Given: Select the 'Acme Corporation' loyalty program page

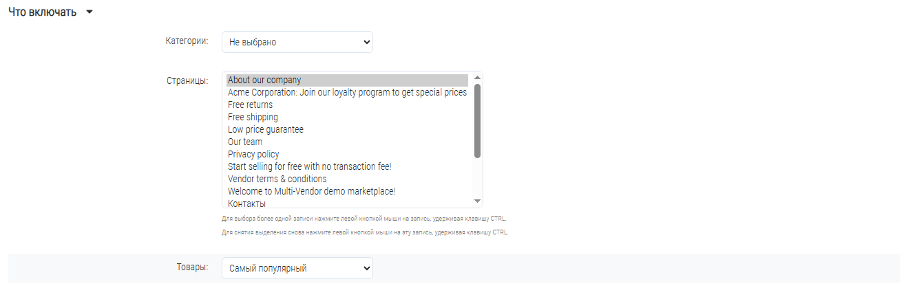Looking at the screenshot, I should pyautogui.click(x=347, y=92).
